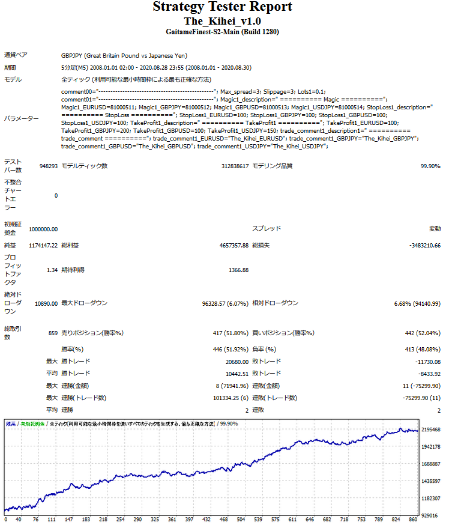Image resolution: width=461 pixels, height=525 pixels.
Task: Click the 最大ドローダウン value 96328.57 (6.07%)
Action: (x=225, y=303)
